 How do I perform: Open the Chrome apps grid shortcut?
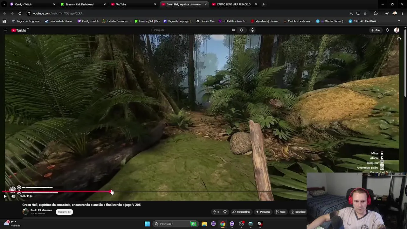pyautogui.click(x=4, y=21)
